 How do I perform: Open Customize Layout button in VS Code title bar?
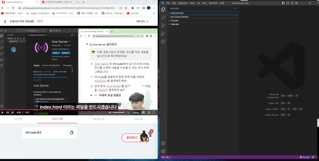[x=296, y=3]
